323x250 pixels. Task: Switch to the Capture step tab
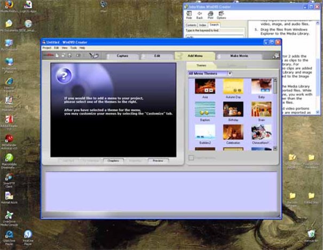tap(122, 56)
